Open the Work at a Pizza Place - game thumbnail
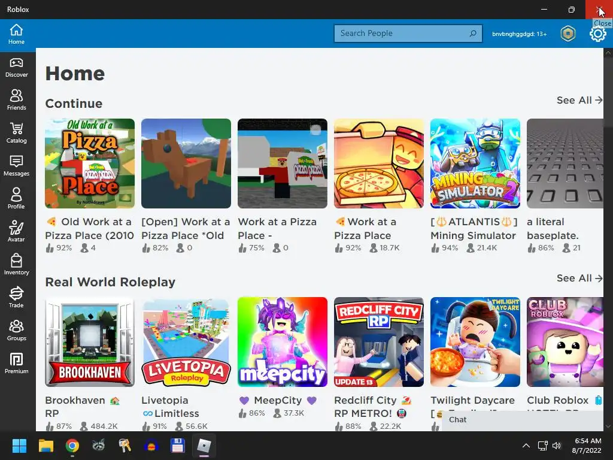The image size is (613, 460). (x=283, y=164)
